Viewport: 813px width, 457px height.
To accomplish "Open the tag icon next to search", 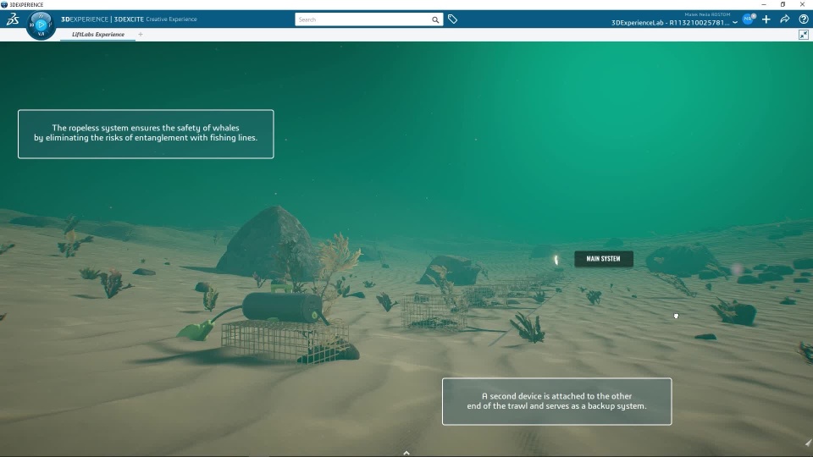I will click(452, 19).
